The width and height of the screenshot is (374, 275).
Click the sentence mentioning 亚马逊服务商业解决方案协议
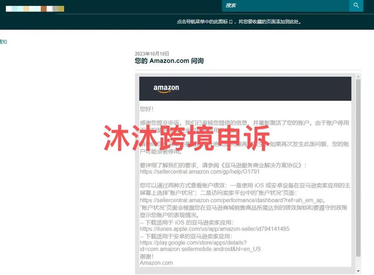(223, 165)
